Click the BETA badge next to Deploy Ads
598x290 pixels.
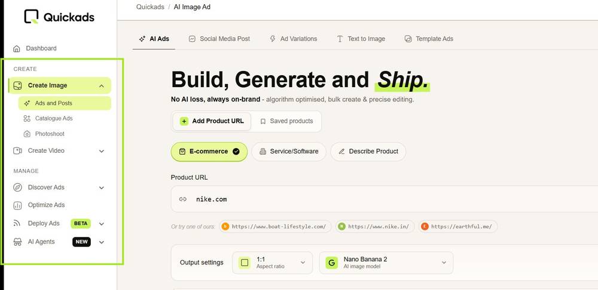click(x=81, y=224)
